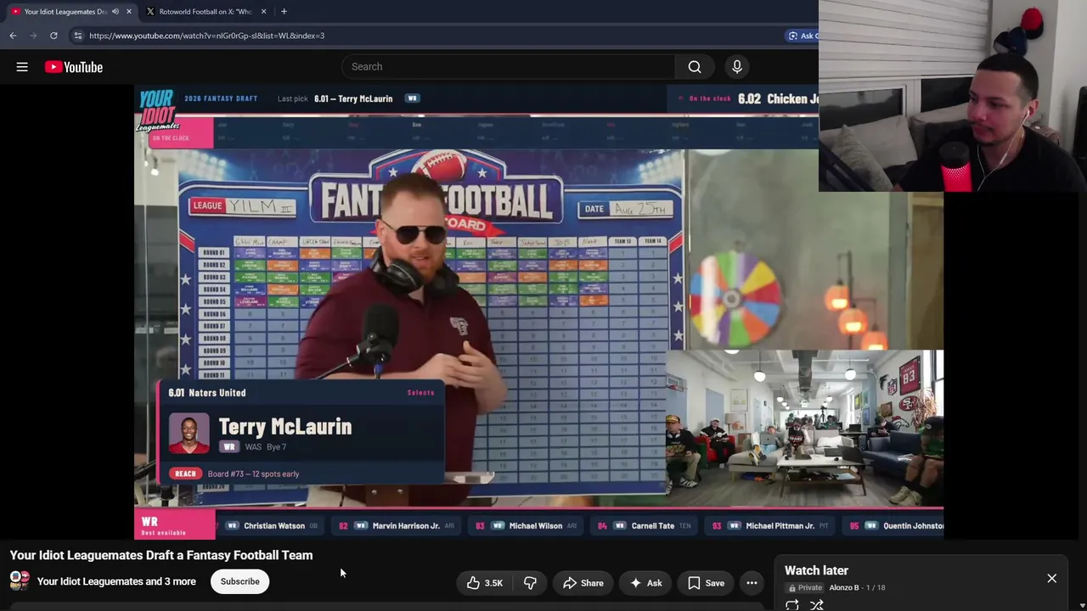The height and width of the screenshot is (611, 1087).
Task: Go to YouTube home via logo
Action: tap(74, 67)
